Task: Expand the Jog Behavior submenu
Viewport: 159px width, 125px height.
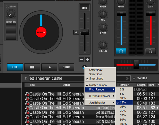Action: point(100,102)
